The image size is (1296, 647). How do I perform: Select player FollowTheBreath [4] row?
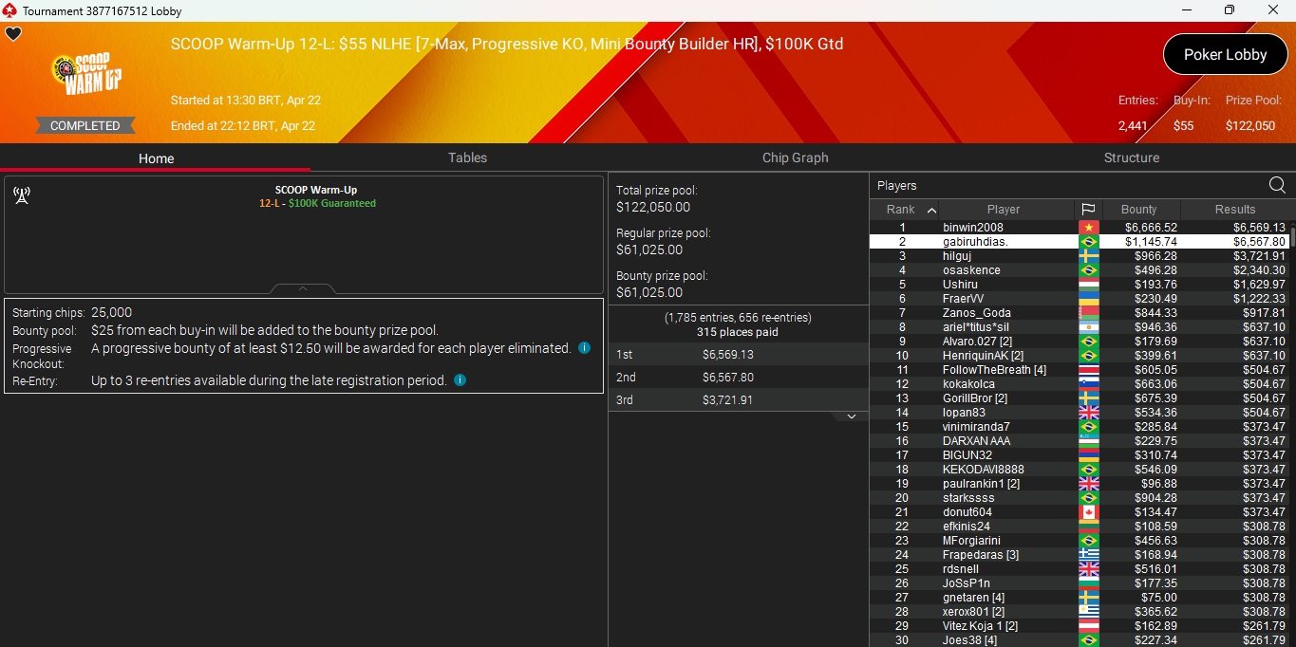1080,370
